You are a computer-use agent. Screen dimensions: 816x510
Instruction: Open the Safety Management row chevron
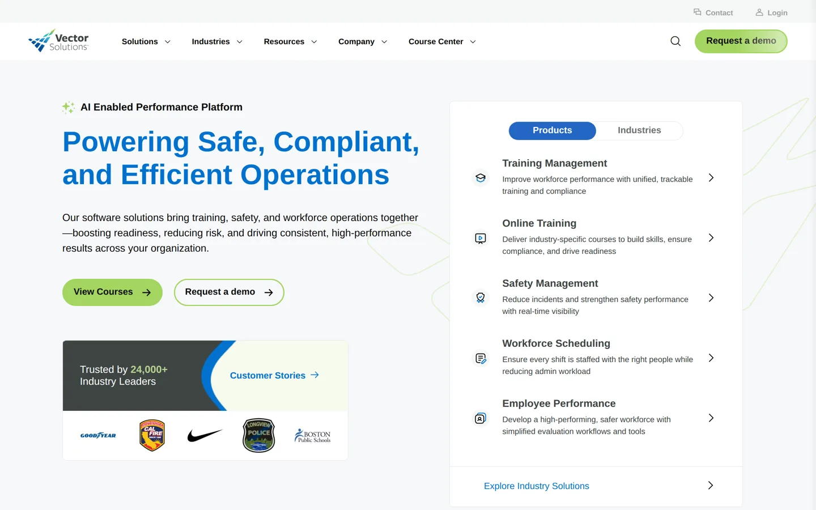(711, 298)
